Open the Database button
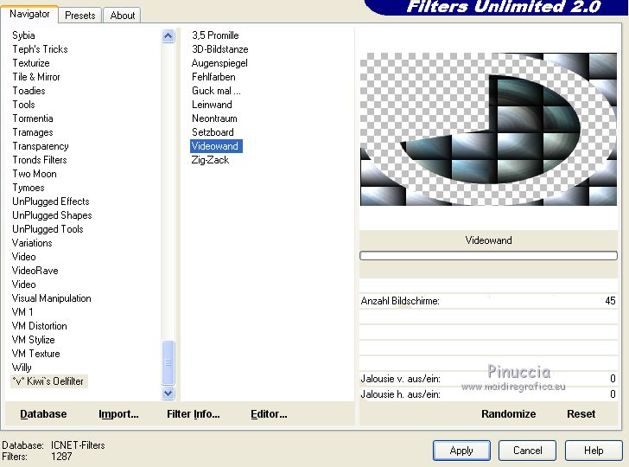Image resolution: width=629 pixels, height=467 pixels. 43,414
